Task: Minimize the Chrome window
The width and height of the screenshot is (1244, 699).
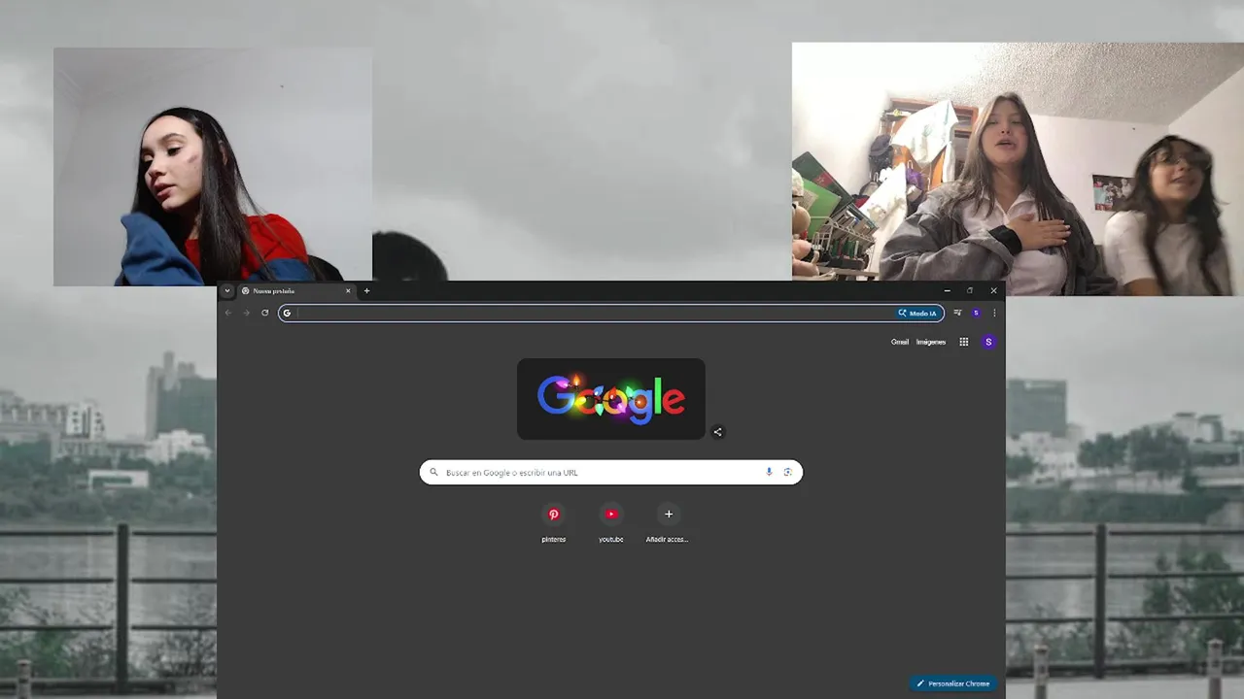Action: 948,290
